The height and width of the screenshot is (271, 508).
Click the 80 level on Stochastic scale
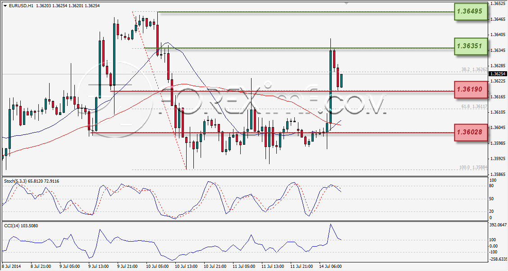click(491, 186)
